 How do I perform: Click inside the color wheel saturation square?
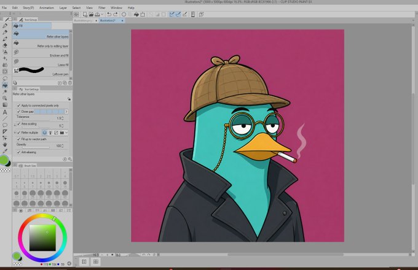pyautogui.click(x=42, y=238)
